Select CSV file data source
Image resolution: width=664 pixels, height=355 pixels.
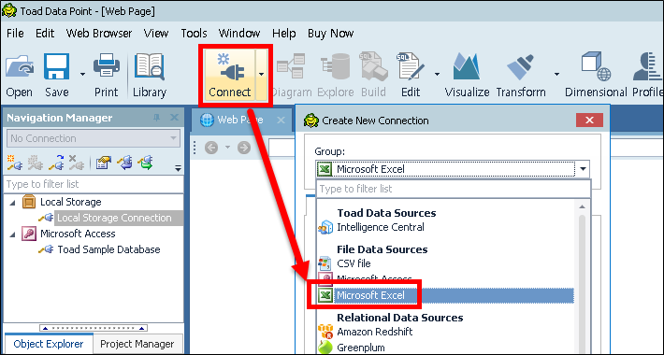[x=354, y=263]
